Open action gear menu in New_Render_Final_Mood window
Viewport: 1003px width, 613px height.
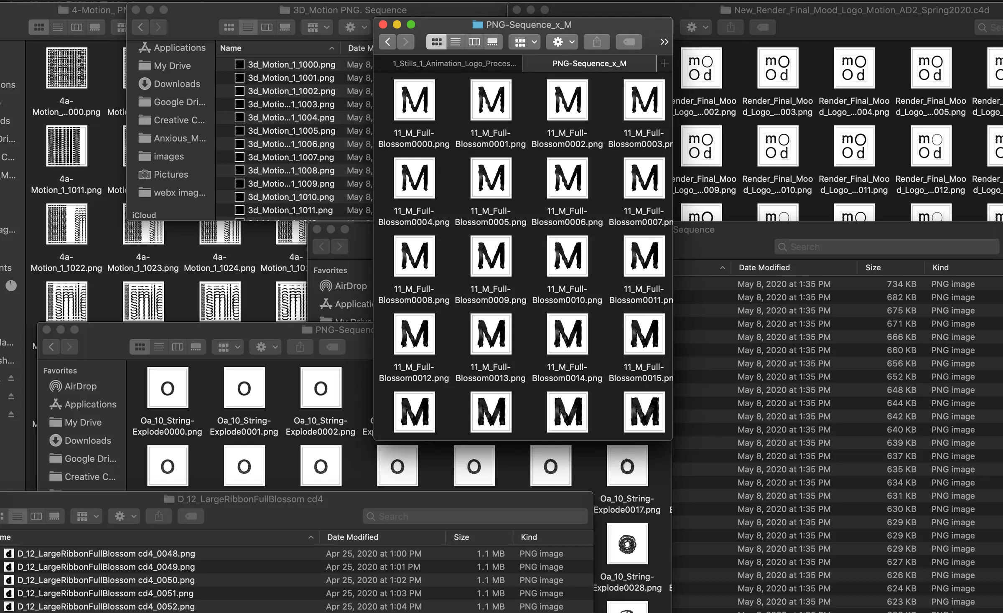click(x=697, y=28)
